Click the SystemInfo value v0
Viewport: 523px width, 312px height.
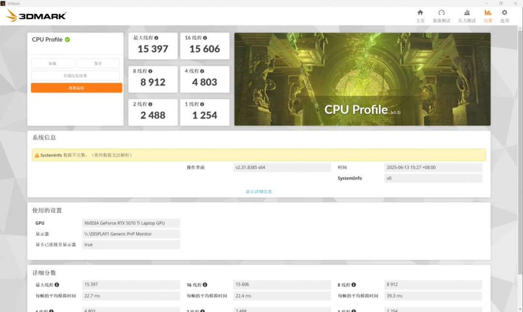point(433,178)
